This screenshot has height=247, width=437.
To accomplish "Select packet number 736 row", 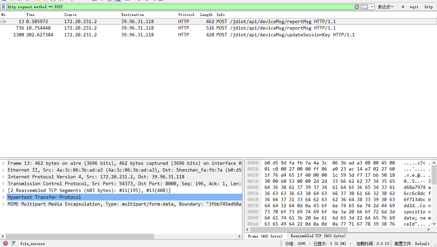I will [x=218, y=28].
